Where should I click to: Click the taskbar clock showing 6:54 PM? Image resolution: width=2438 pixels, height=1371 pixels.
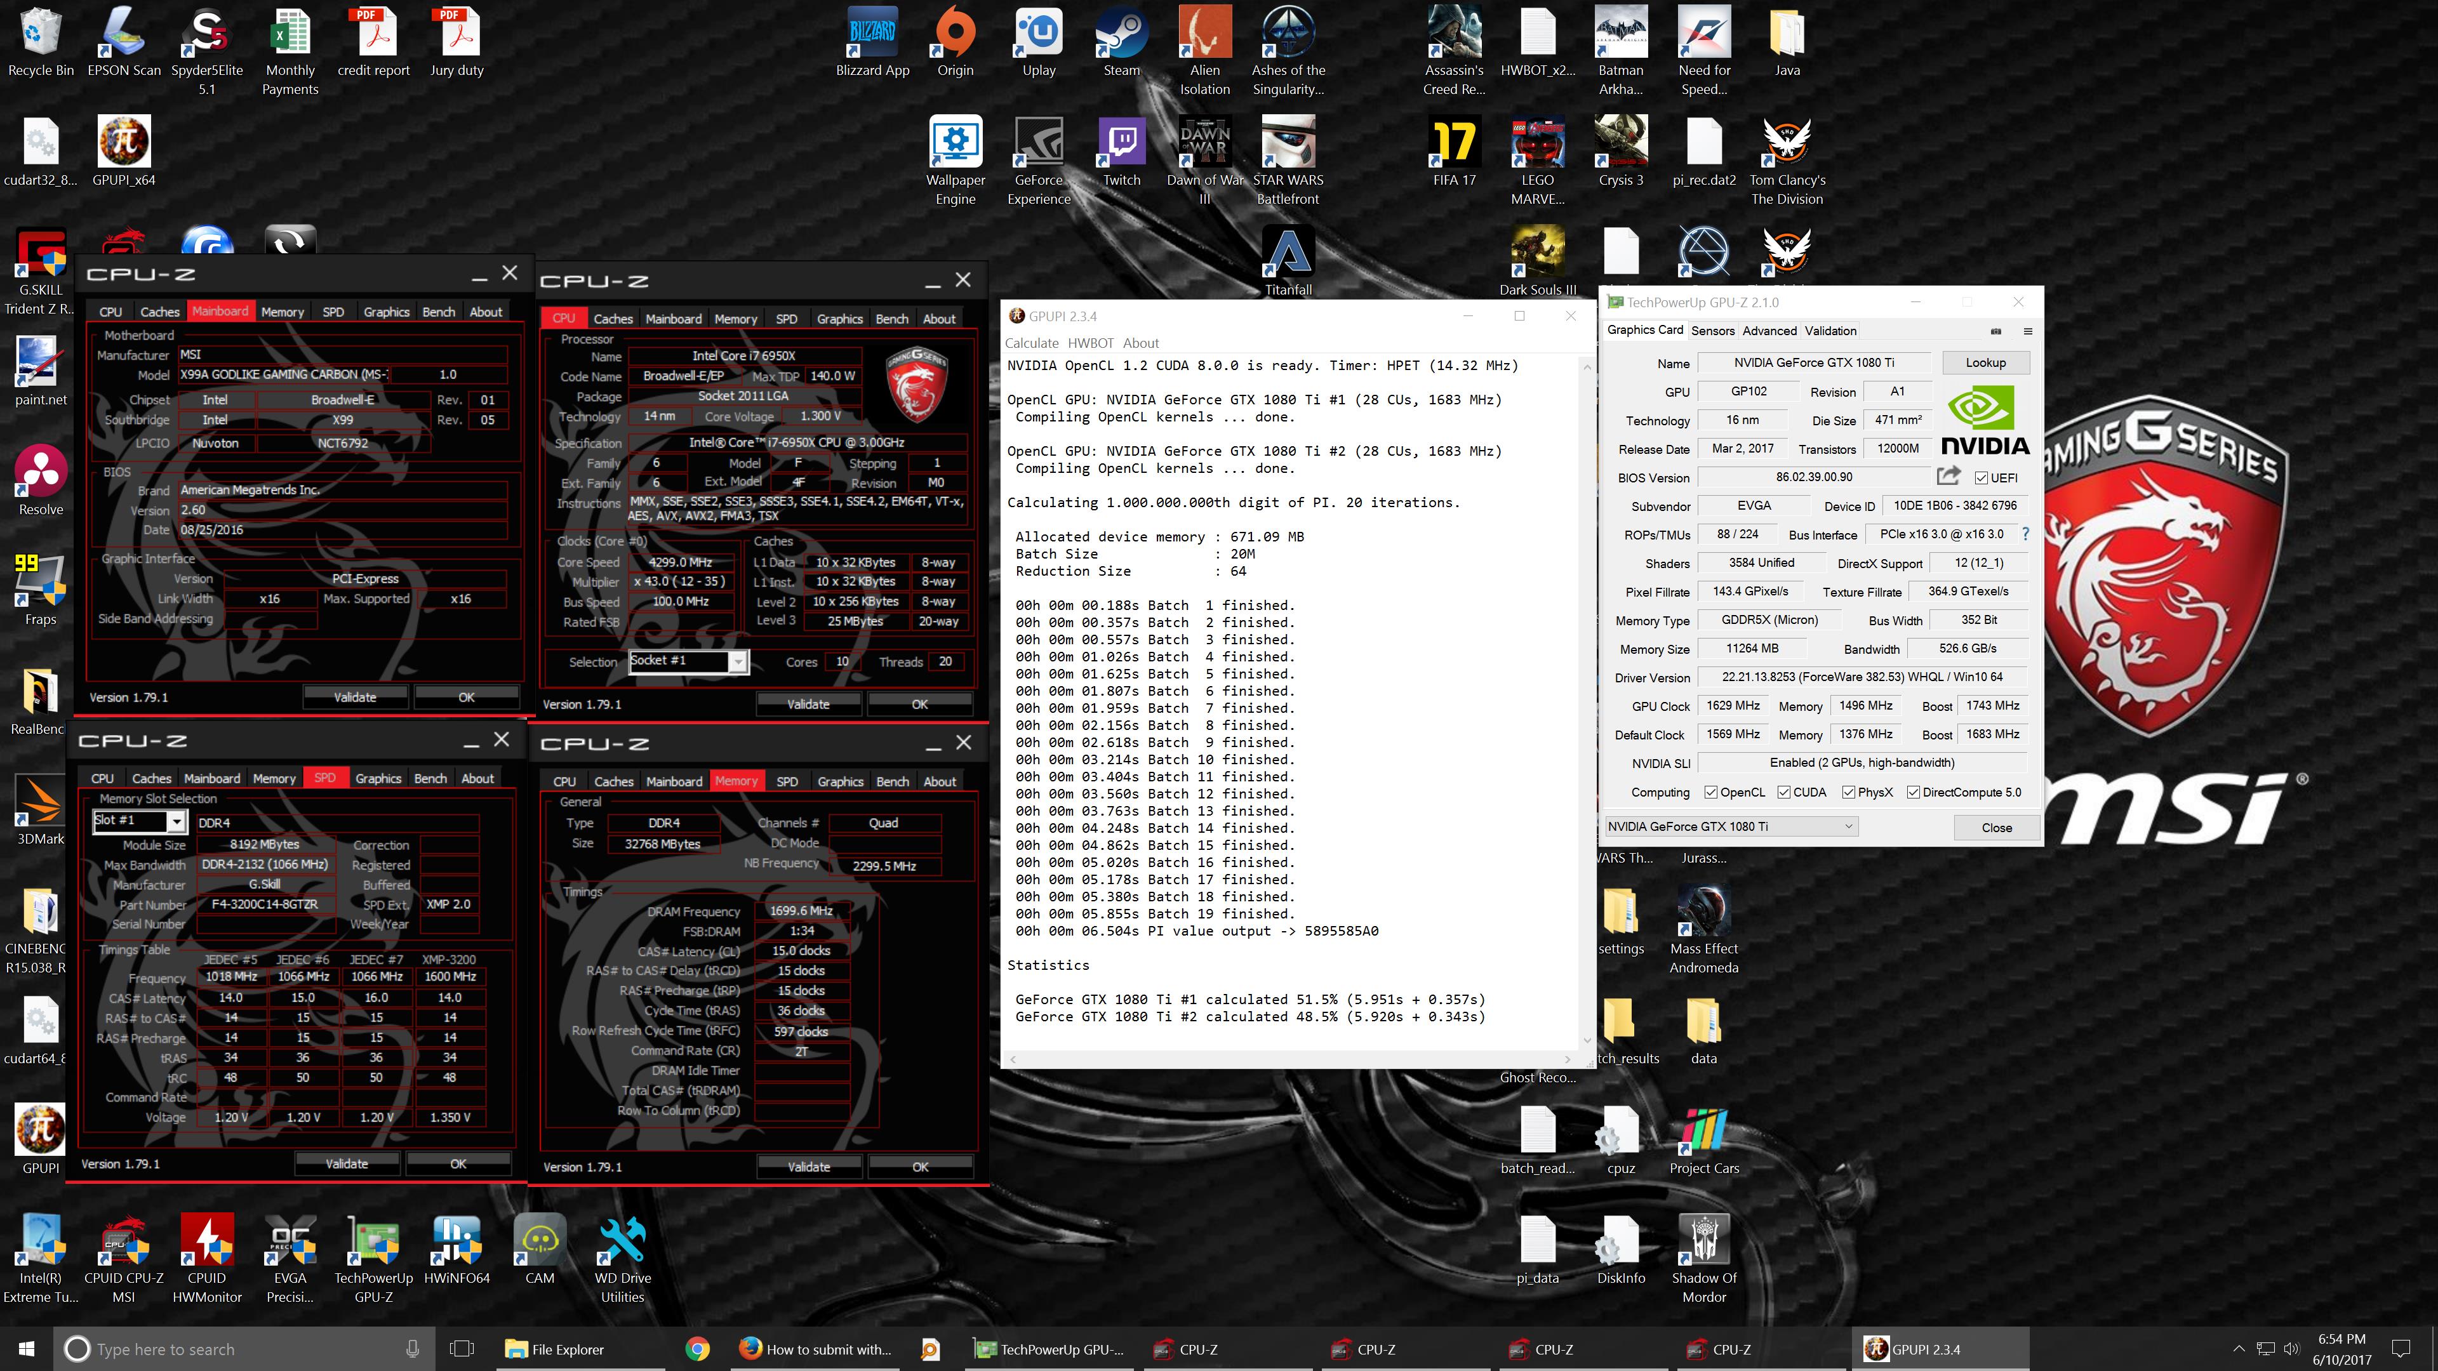click(x=2341, y=1349)
